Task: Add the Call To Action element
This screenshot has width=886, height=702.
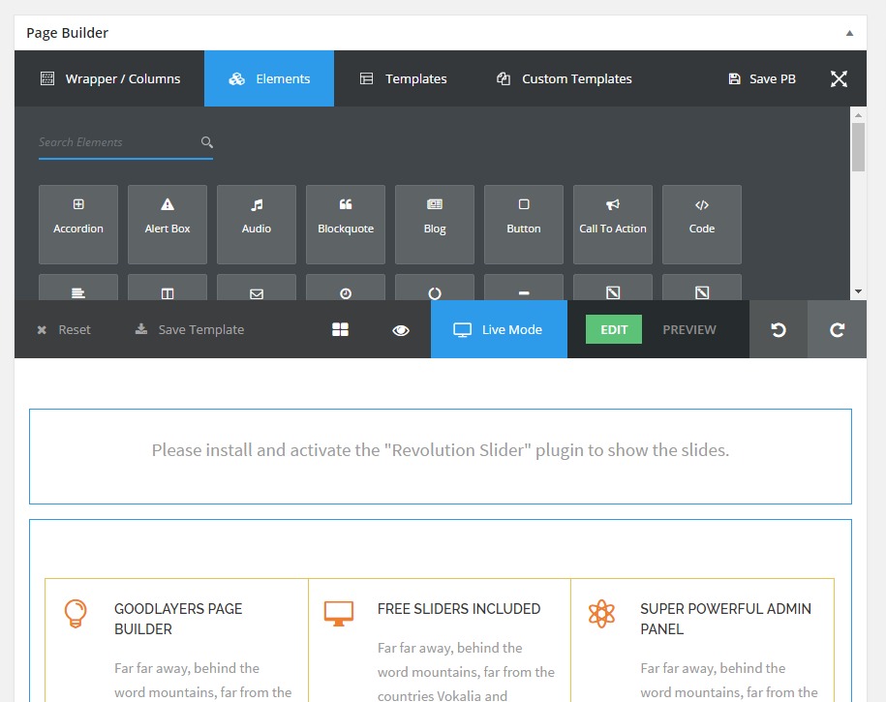Action: coord(613,225)
